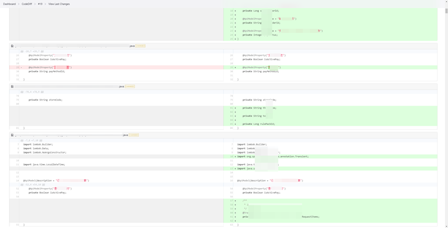Open build #19 breadcrumb link

[x=40, y=4]
